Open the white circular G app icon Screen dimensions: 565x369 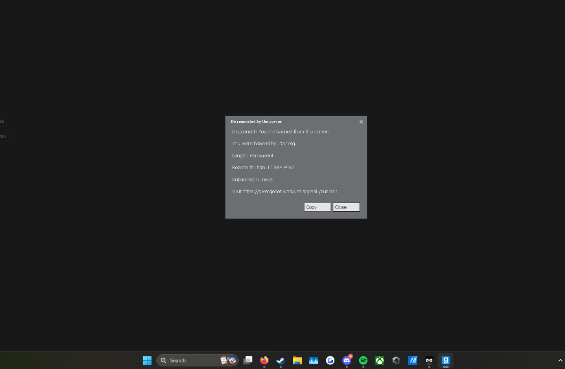tap(330, 361)
